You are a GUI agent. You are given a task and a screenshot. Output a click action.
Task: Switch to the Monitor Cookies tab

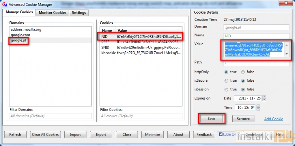coord(52,13)
